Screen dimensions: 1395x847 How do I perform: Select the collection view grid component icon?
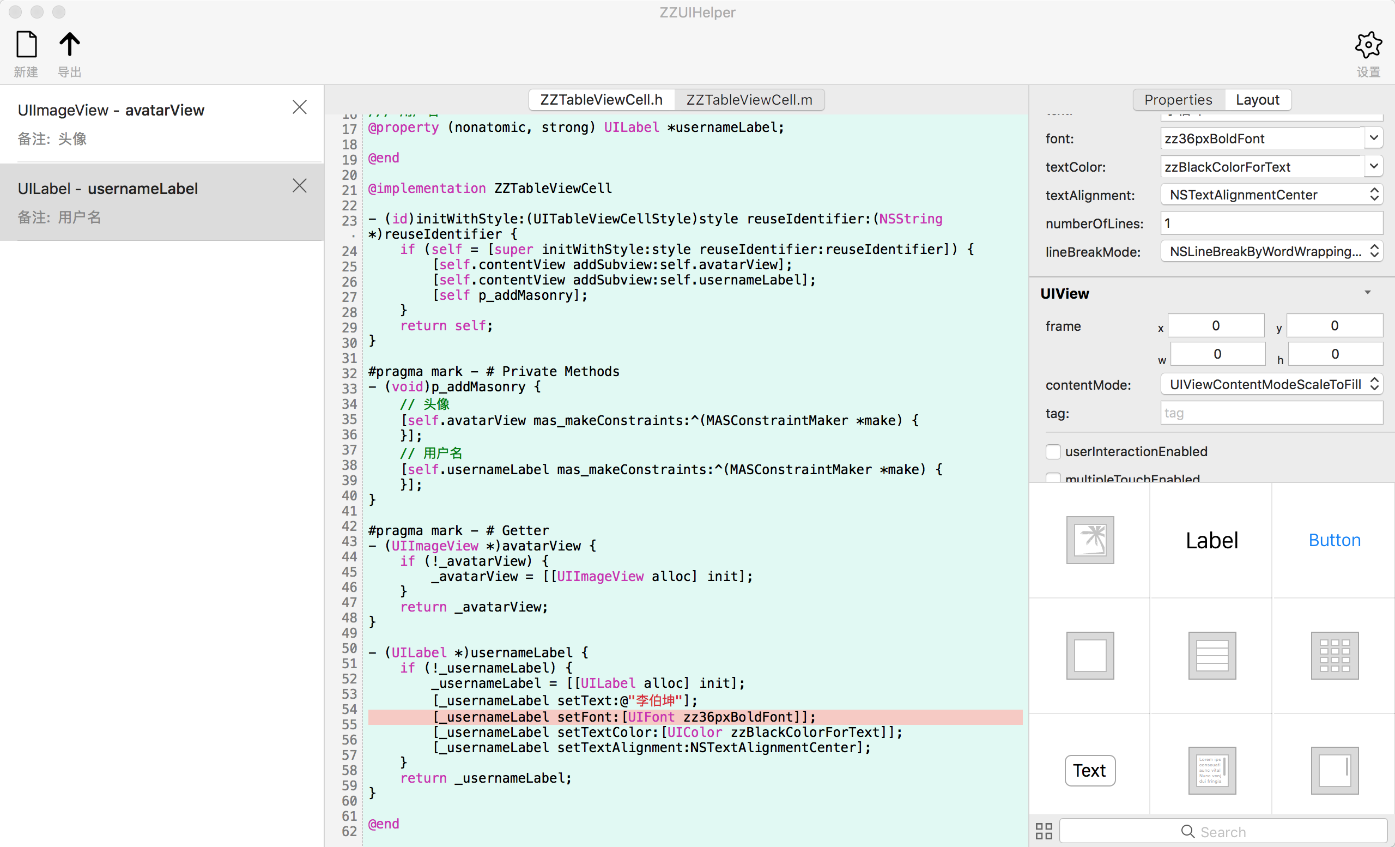coord(1335,656)
